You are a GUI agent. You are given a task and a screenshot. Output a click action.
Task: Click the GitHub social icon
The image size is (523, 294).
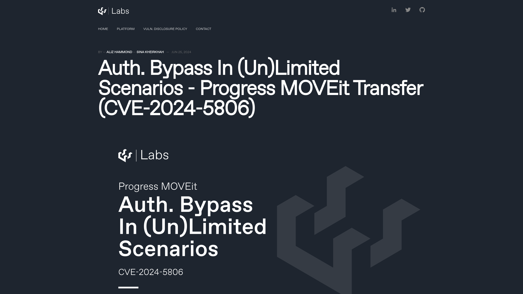(x=422, y=10)
